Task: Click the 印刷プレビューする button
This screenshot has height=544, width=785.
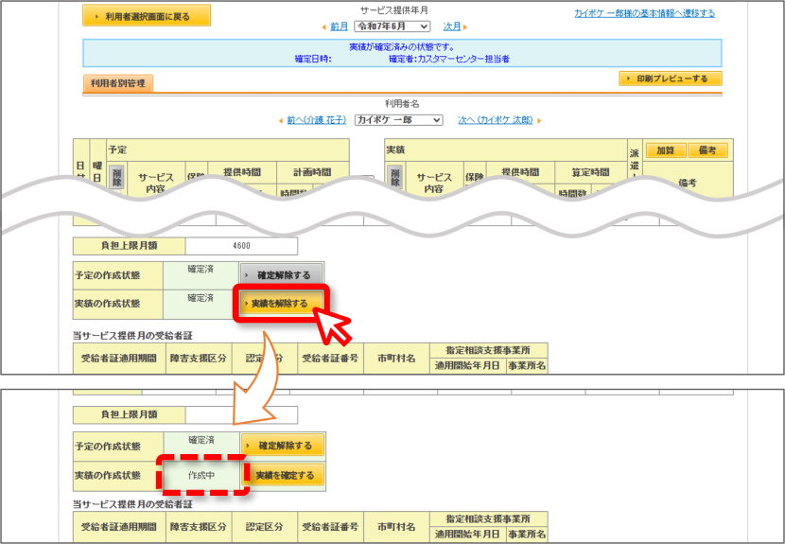Action: (x=671, y=79)
